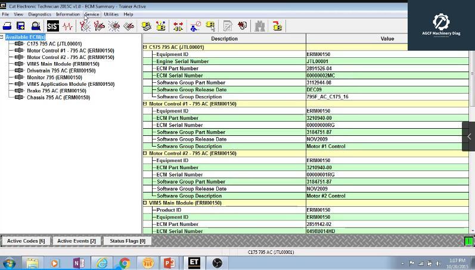
Task: Open Logged Diagnostic Codes toolbar icon
Action: [99, 26]
